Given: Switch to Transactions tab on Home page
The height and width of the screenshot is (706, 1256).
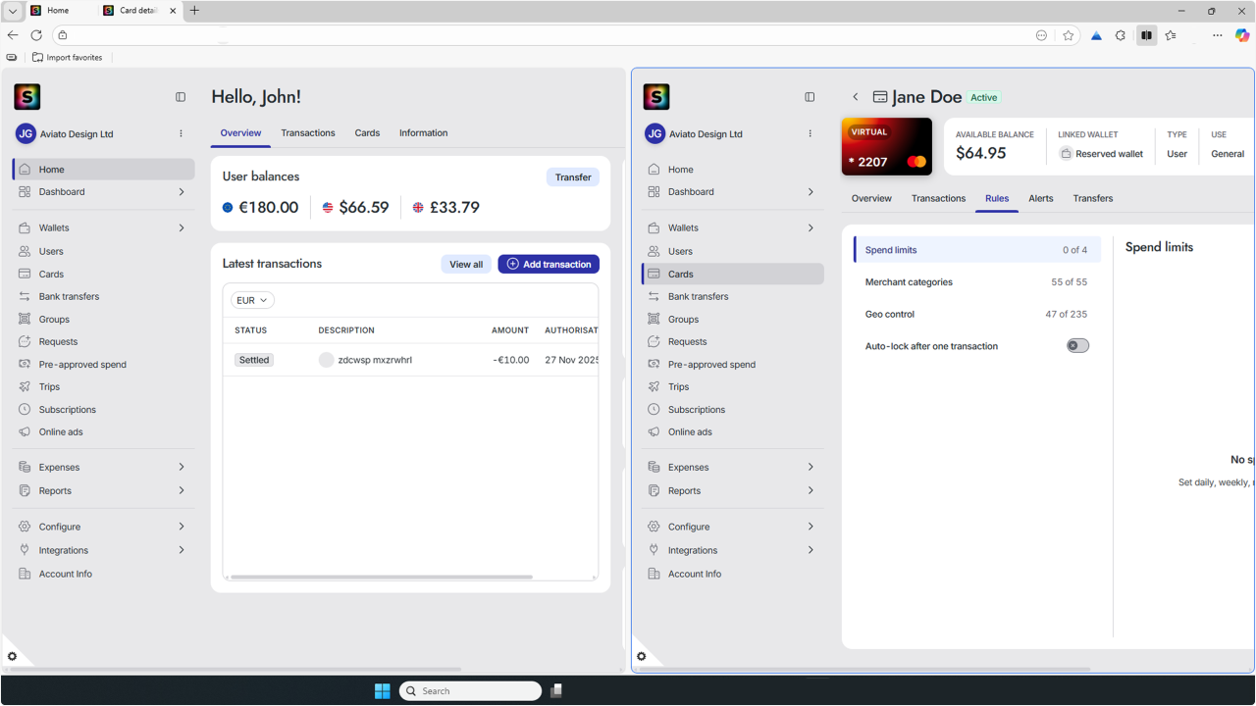Looking at the screenshot, I should coord(308,133).
